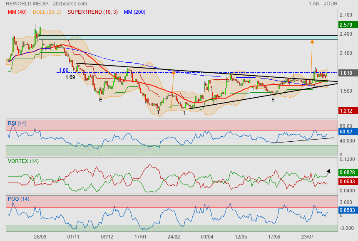The height and width of the screenshot is (241, 358).
Task: Click the 12/05 date axis label
Action: tap(241, 237)
